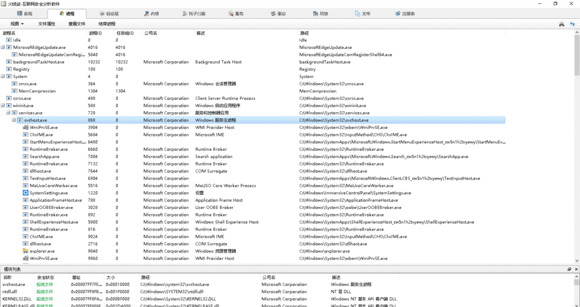Open the 启动项 tab with gear icon
The width and height of the screenshot is (580, 307).
click(x=109, y=14)
